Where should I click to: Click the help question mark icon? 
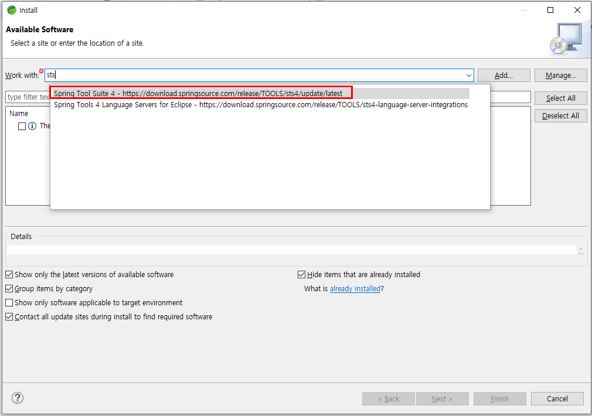coord(18,398)
